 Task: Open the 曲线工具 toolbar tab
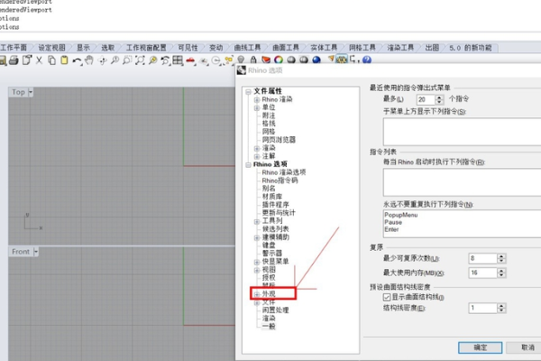(x=248, y=46)
